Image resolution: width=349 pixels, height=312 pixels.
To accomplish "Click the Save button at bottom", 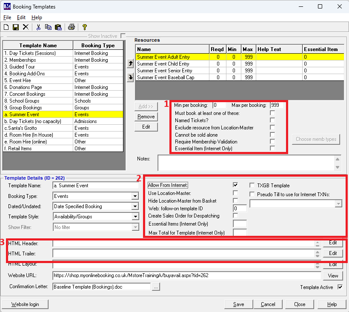I will pos(239,304).
